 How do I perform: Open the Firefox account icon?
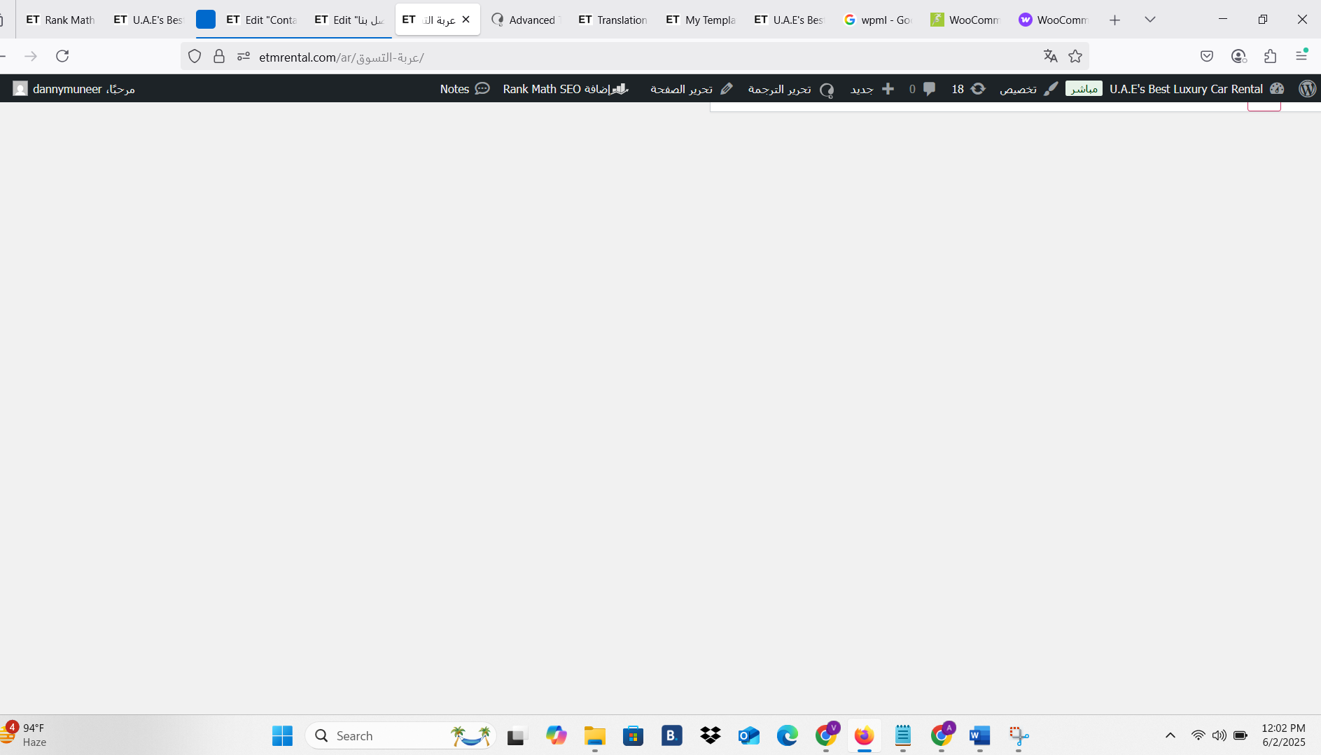coord(1238,56)
